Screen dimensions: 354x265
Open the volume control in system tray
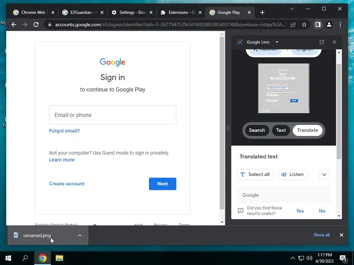[x=309, y=258]
